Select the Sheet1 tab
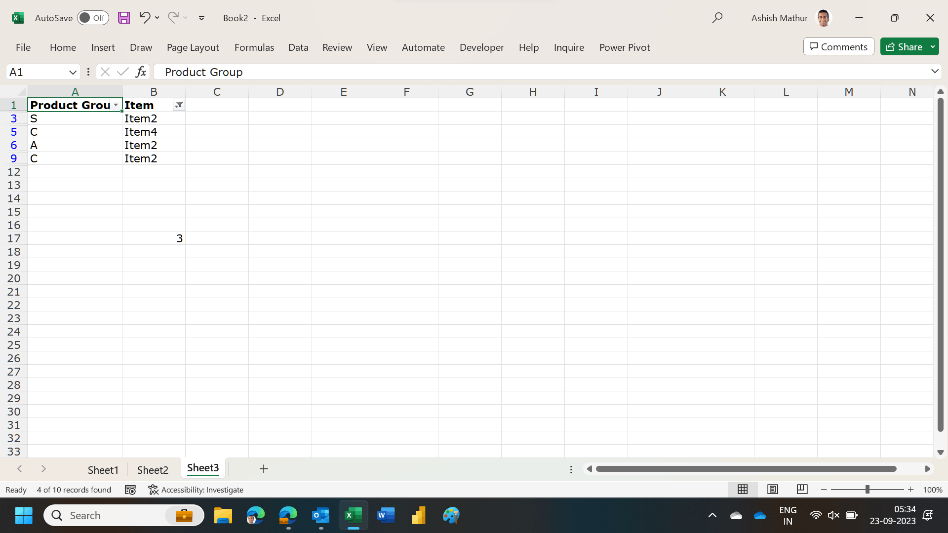 [103, 469]
